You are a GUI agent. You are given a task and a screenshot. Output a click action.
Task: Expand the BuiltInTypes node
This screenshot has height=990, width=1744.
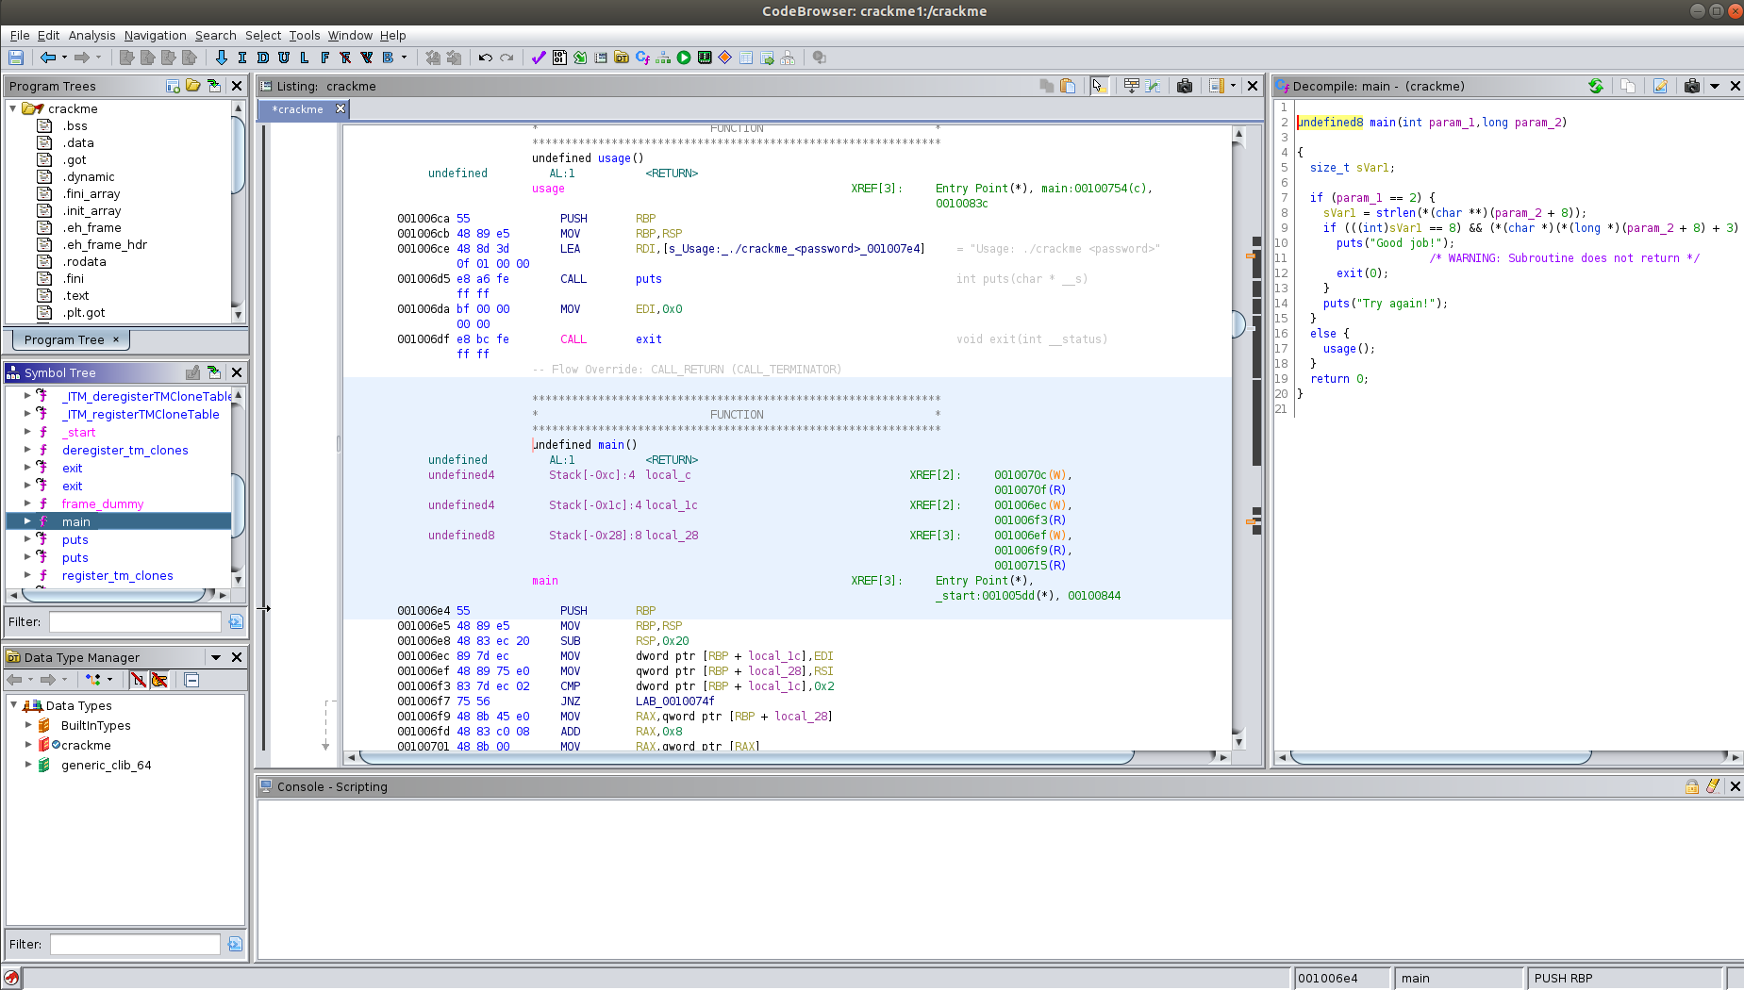[x=28, y=725]
